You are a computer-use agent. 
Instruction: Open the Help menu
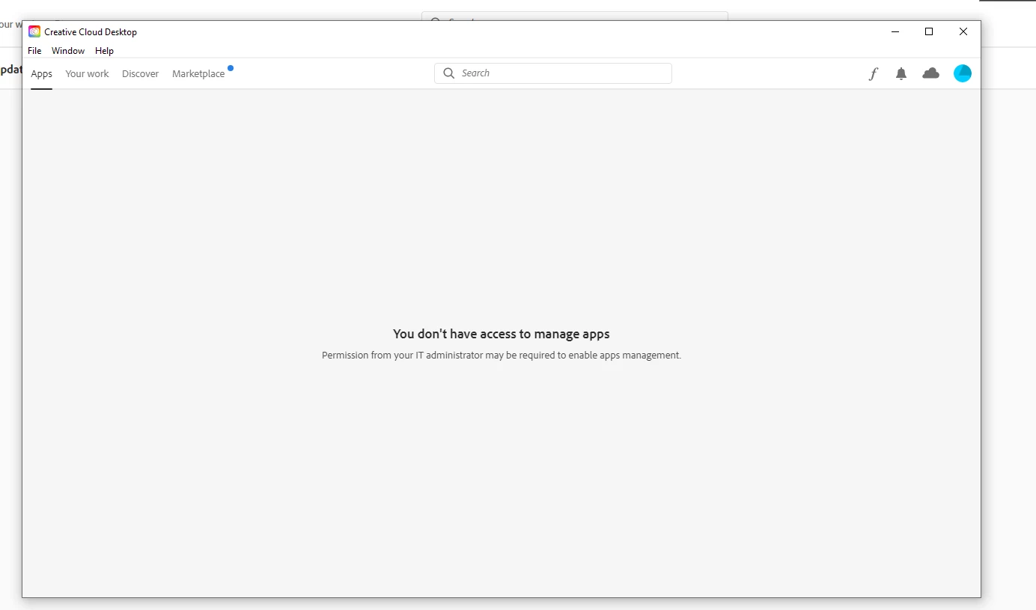point(104,51)
